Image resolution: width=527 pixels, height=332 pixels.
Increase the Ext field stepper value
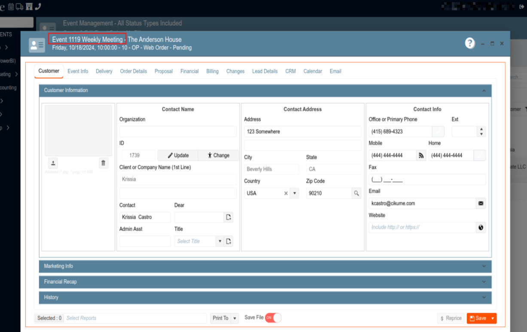[481, 129]
